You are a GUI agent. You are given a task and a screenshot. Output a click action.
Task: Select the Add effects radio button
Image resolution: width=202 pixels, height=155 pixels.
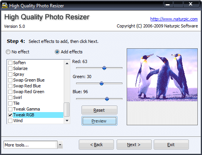[x=57, y=52]
